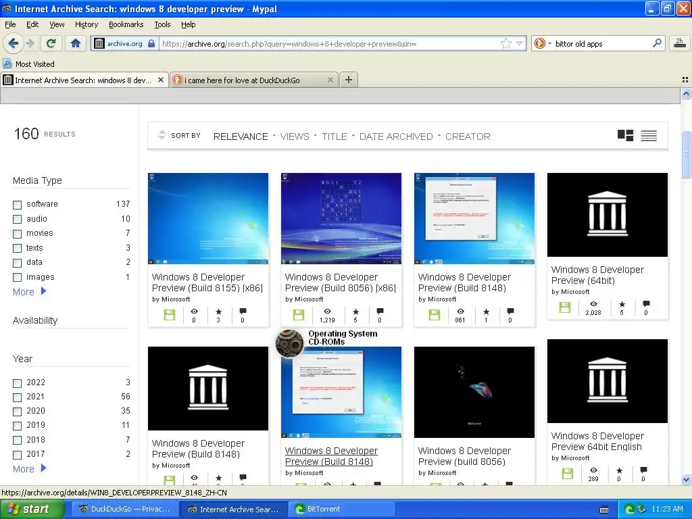Switch to the DuckDuckGo tab
Image resolution: width=692 pixels, height=519 pixels.
(254, 80)
